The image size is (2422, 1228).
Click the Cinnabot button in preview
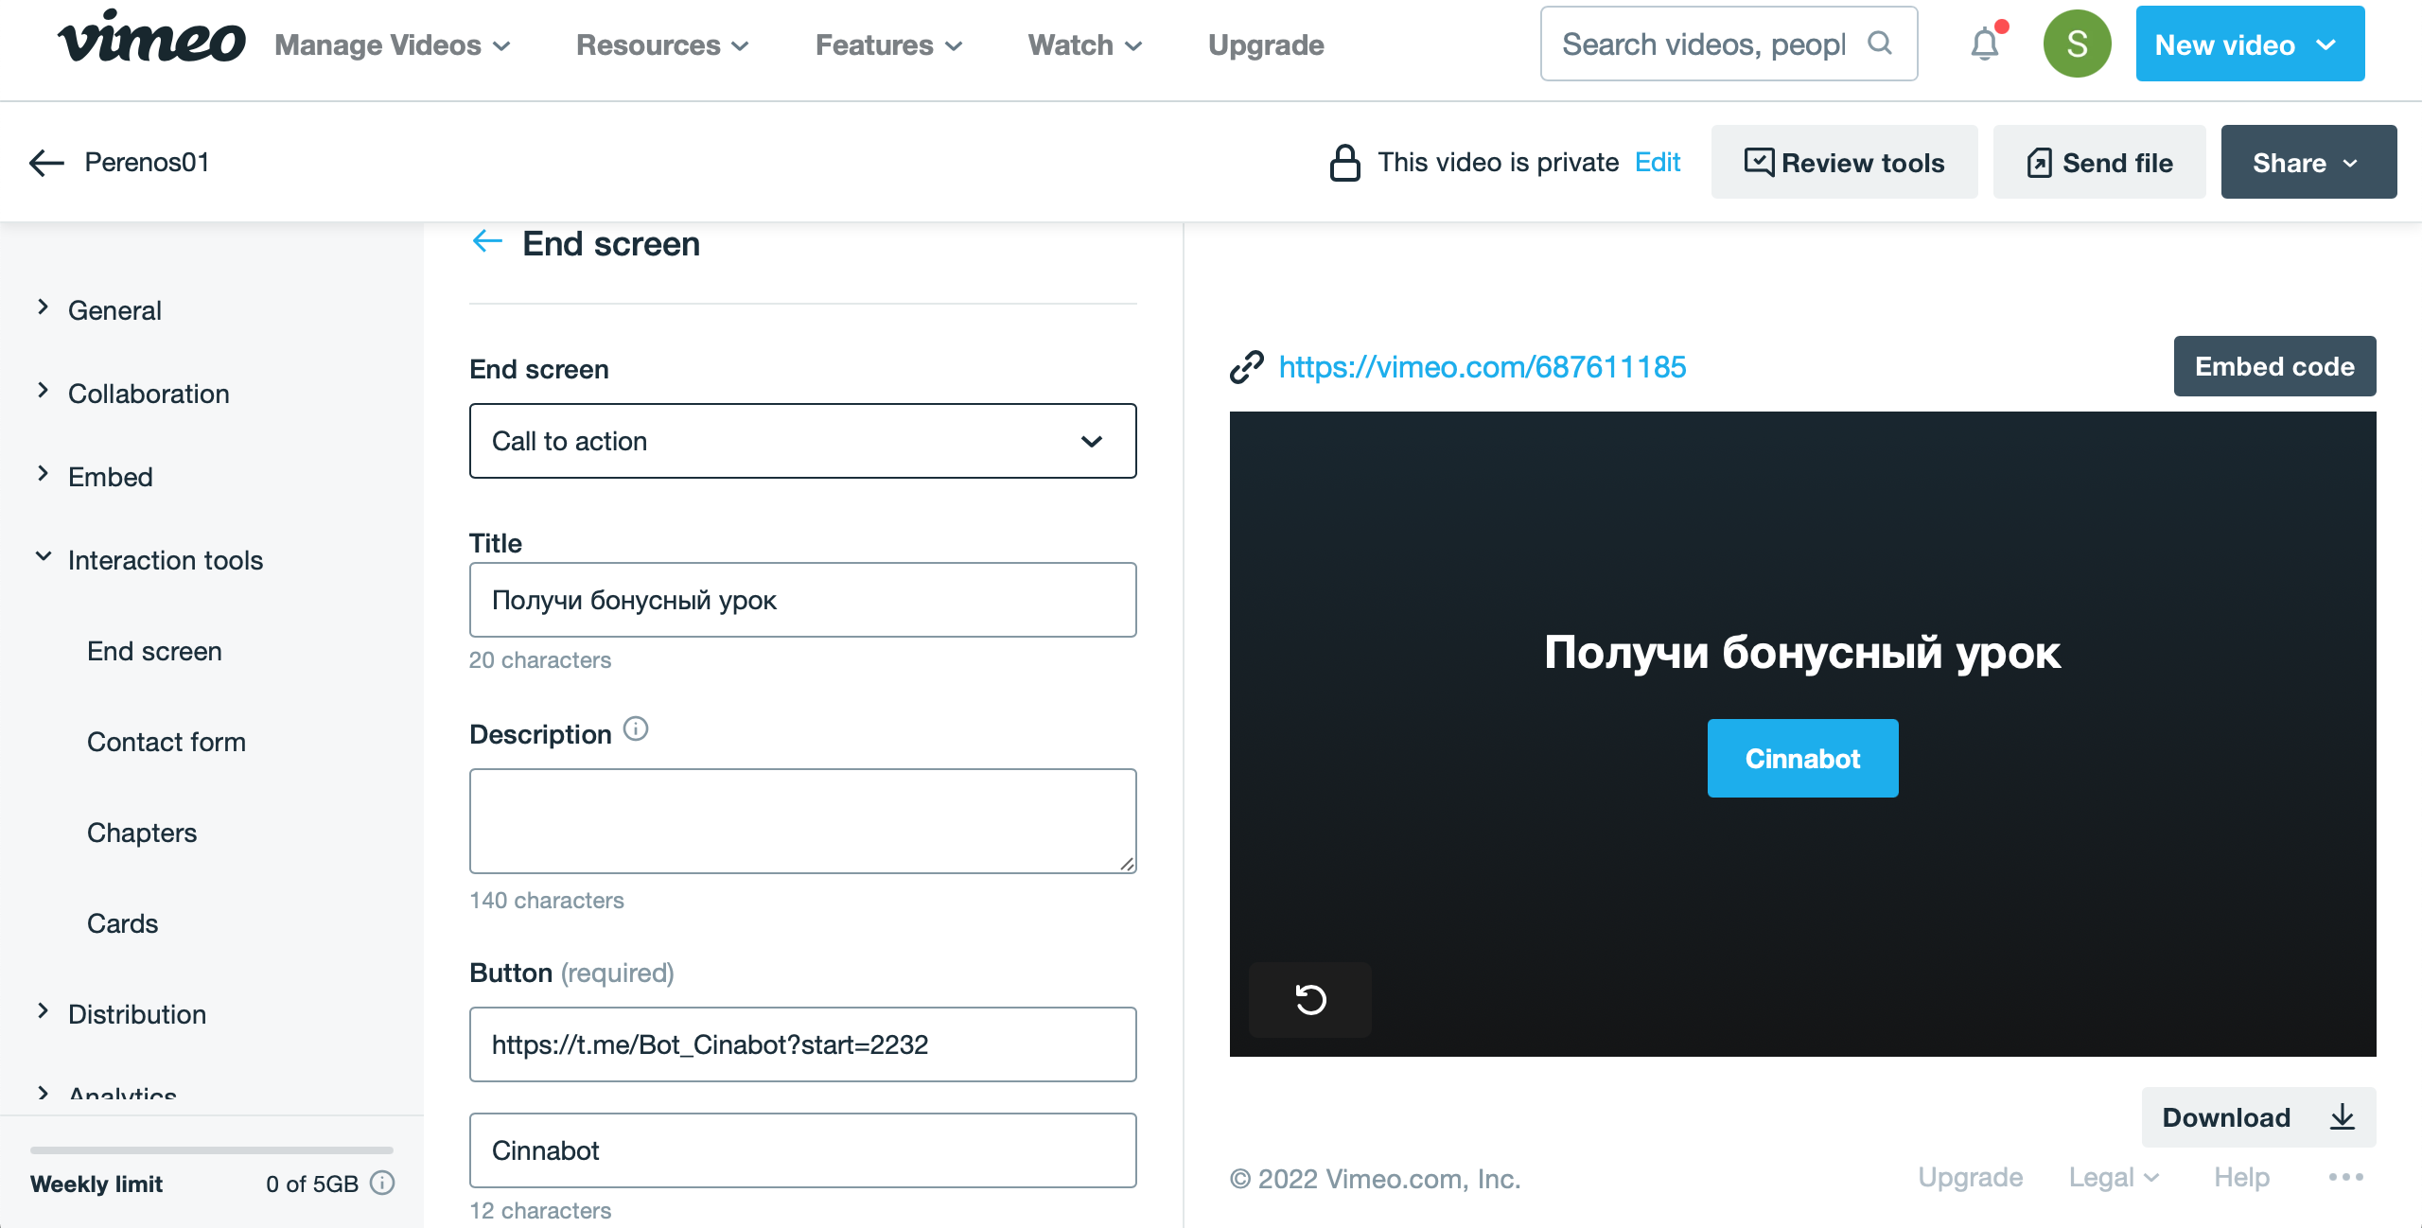pos(1801,759)
